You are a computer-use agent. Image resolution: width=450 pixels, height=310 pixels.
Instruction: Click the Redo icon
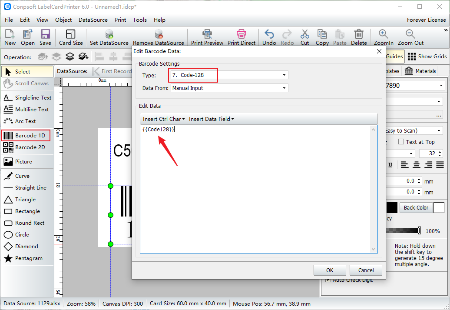pyautogui.click(x=287, y=37)
